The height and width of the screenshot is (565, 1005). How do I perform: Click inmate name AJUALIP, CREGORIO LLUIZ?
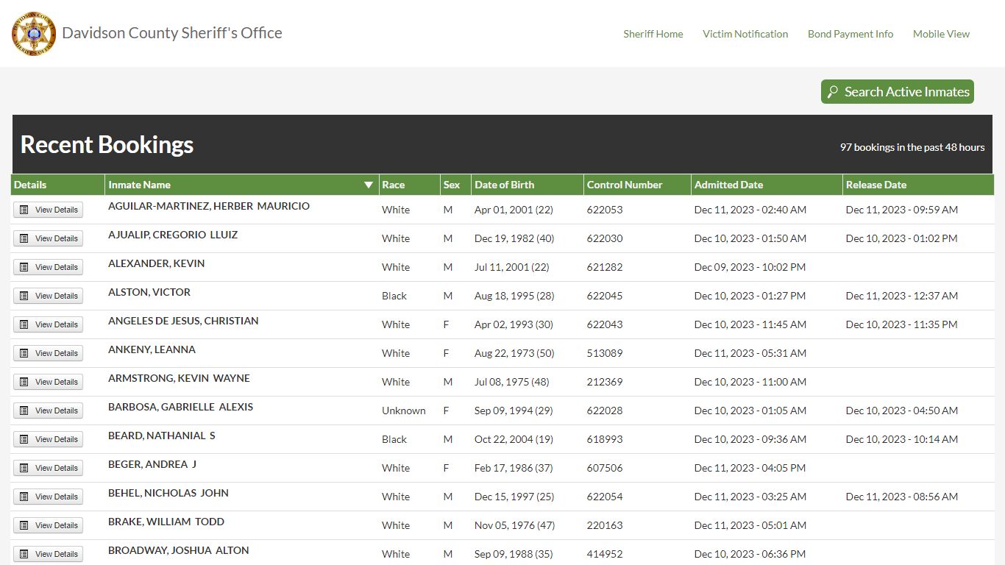[x=173, y=235]
